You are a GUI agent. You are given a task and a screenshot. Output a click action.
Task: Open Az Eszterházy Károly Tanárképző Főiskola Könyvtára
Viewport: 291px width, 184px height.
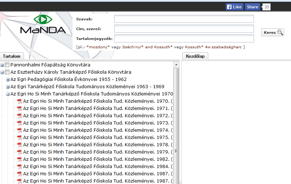(x=71, y=72)
